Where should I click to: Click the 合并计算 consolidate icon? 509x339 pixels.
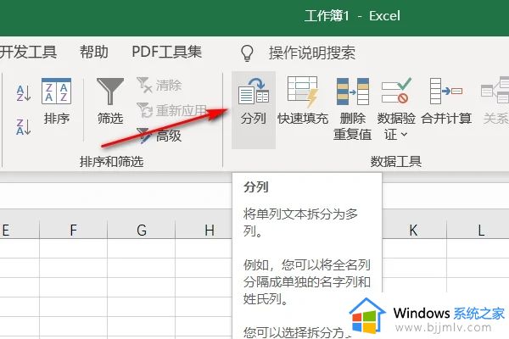pos(446,92)
